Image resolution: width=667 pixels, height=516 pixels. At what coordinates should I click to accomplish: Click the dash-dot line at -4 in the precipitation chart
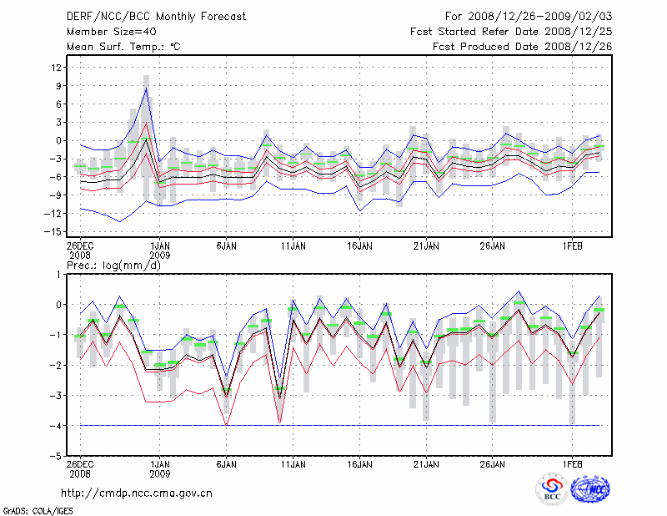(x=333, y=426)
